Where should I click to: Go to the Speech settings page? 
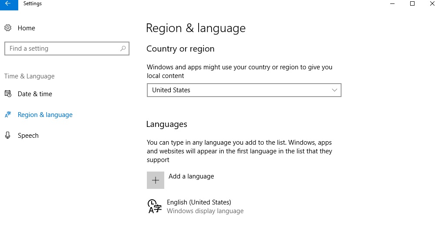tap(28, 136)
